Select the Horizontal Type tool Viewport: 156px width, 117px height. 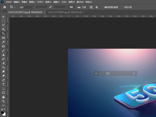pyautogui.click(x=3, y=84)
